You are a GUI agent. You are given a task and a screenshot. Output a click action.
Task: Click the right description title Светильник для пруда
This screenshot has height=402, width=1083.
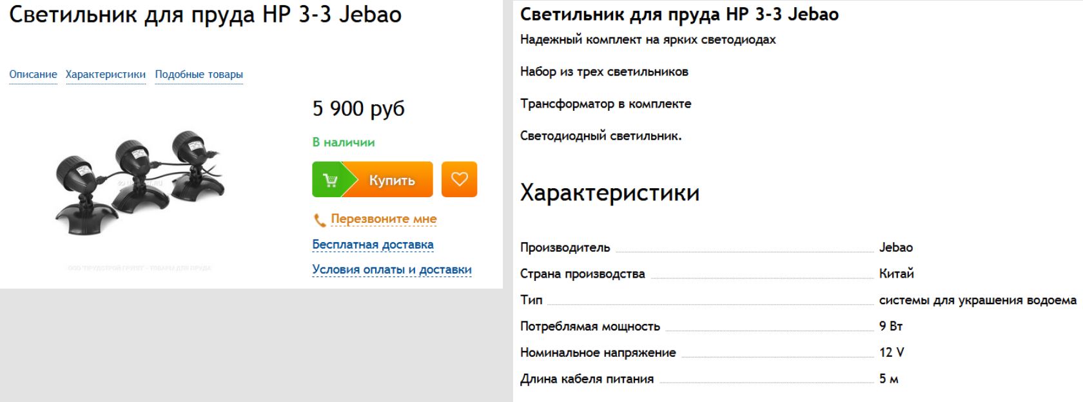[679, 14]
